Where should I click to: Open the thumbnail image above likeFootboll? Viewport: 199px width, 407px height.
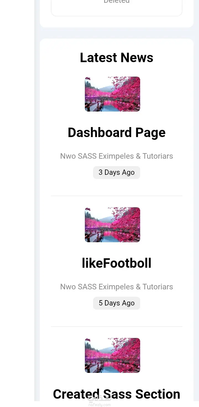(112, 225)
